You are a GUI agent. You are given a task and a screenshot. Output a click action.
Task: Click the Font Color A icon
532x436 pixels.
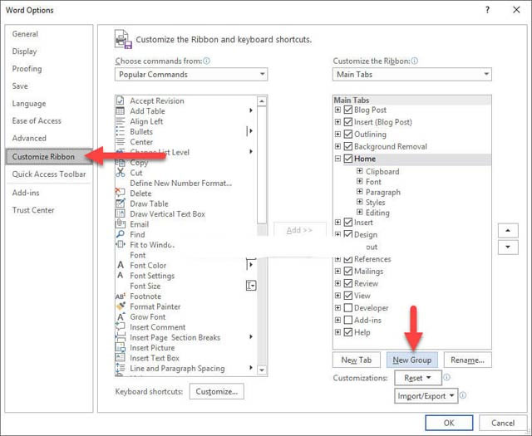pyautogui.click(x=120, y=265)
